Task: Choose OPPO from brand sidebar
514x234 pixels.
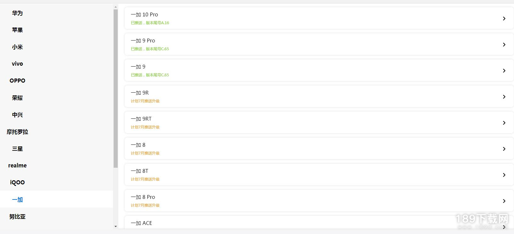Action: pos(17,81)
